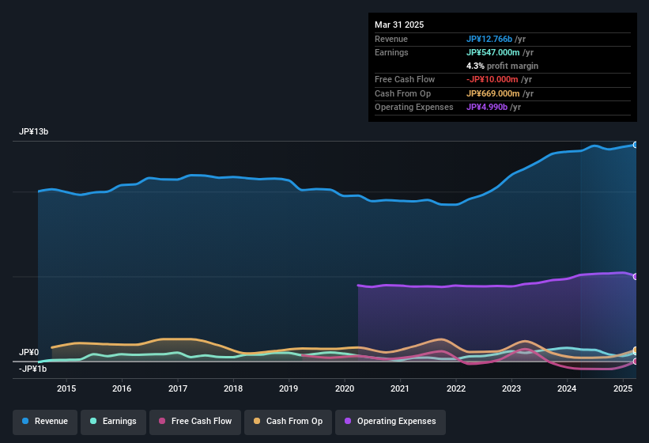Viewport: 649px width, 443px height.
Task: Click the Mar 31 2025 tooltip date
Action: (x=399, y=25)
